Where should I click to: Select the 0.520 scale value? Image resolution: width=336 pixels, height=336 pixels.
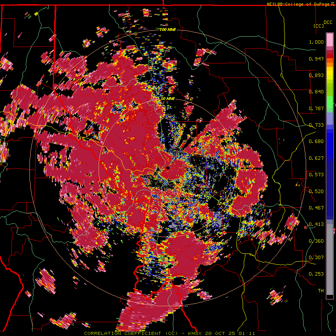tap(316, 192)
